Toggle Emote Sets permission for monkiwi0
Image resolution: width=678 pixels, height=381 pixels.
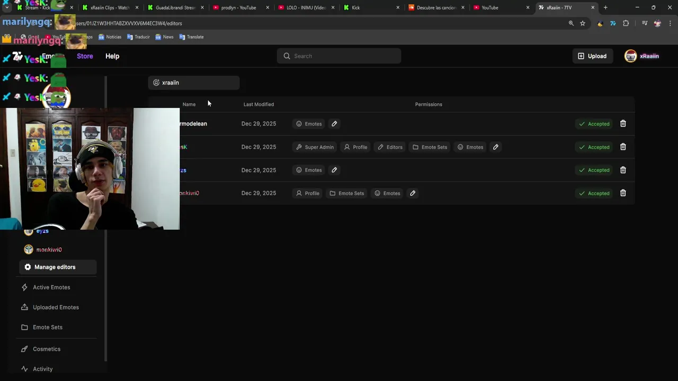click(347, 193)
